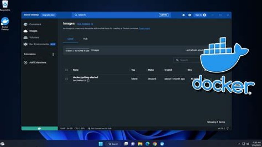
Task: Open the Containers section in sidebar
Action: click(x=35, y=24)
